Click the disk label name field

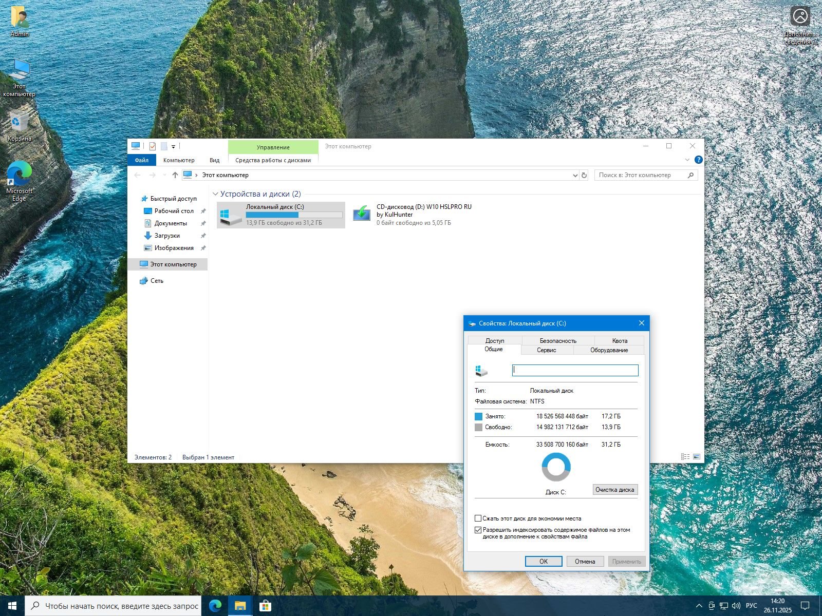tap(575, 370)
